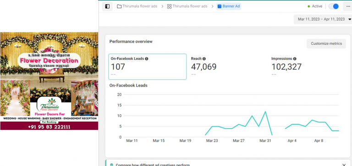
Task: Click the chart peak near Mar 31
Action: coord(265,112)
